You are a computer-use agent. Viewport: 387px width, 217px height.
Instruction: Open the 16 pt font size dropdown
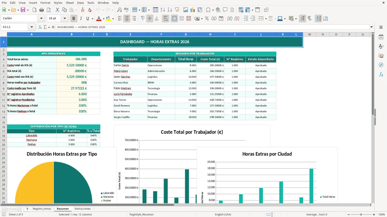64,19
